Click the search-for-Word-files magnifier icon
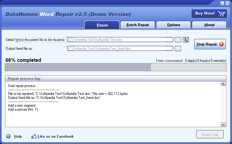 point(186,40)
